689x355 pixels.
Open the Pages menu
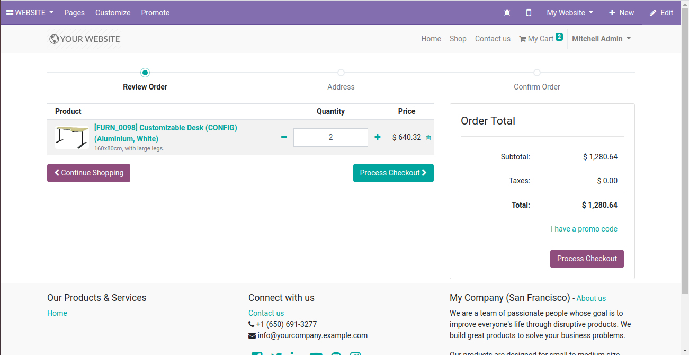[74, 13]
